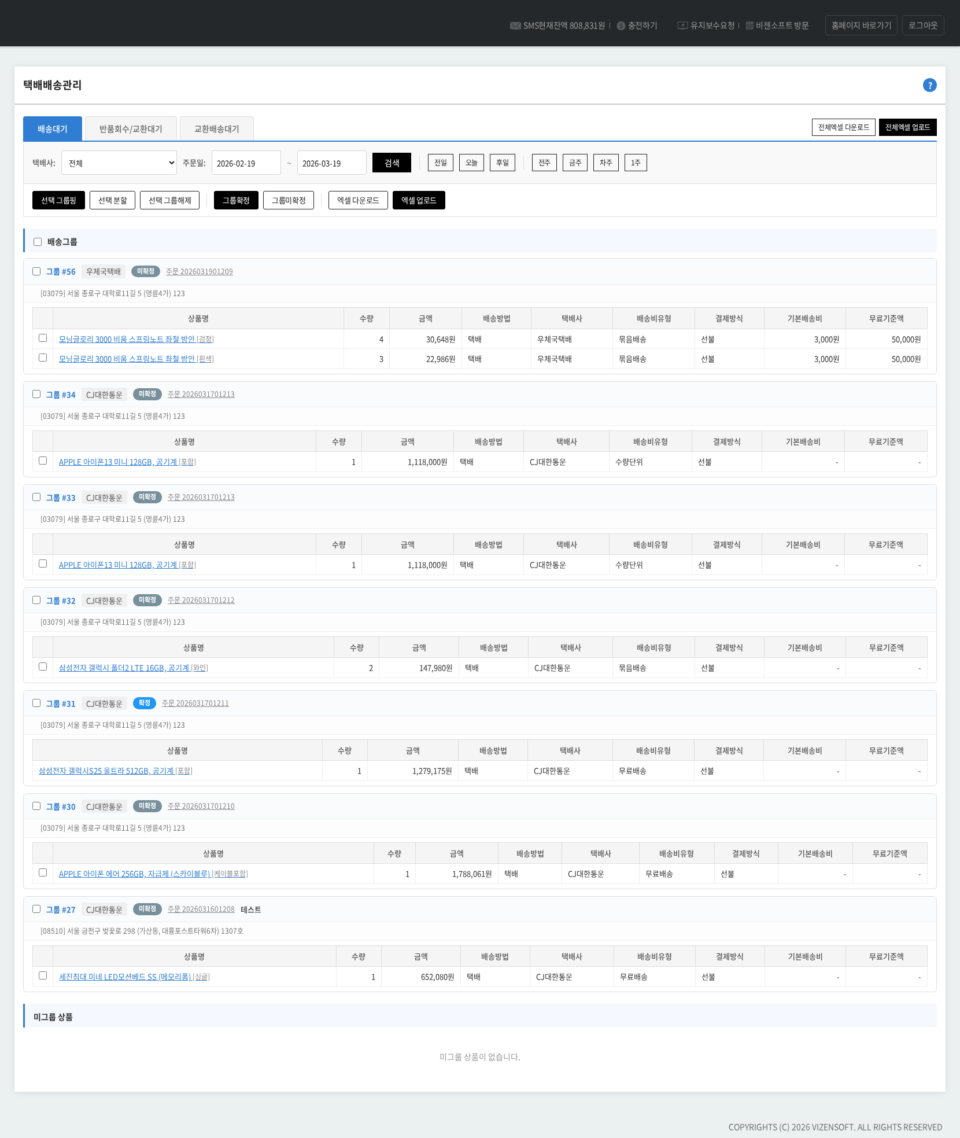This screenshot has width=960, height=1138.
Task: Click the 그룹확정 button
Action: coord(236,200)
